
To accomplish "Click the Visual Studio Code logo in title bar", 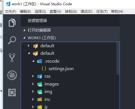I will click(8, 4).
